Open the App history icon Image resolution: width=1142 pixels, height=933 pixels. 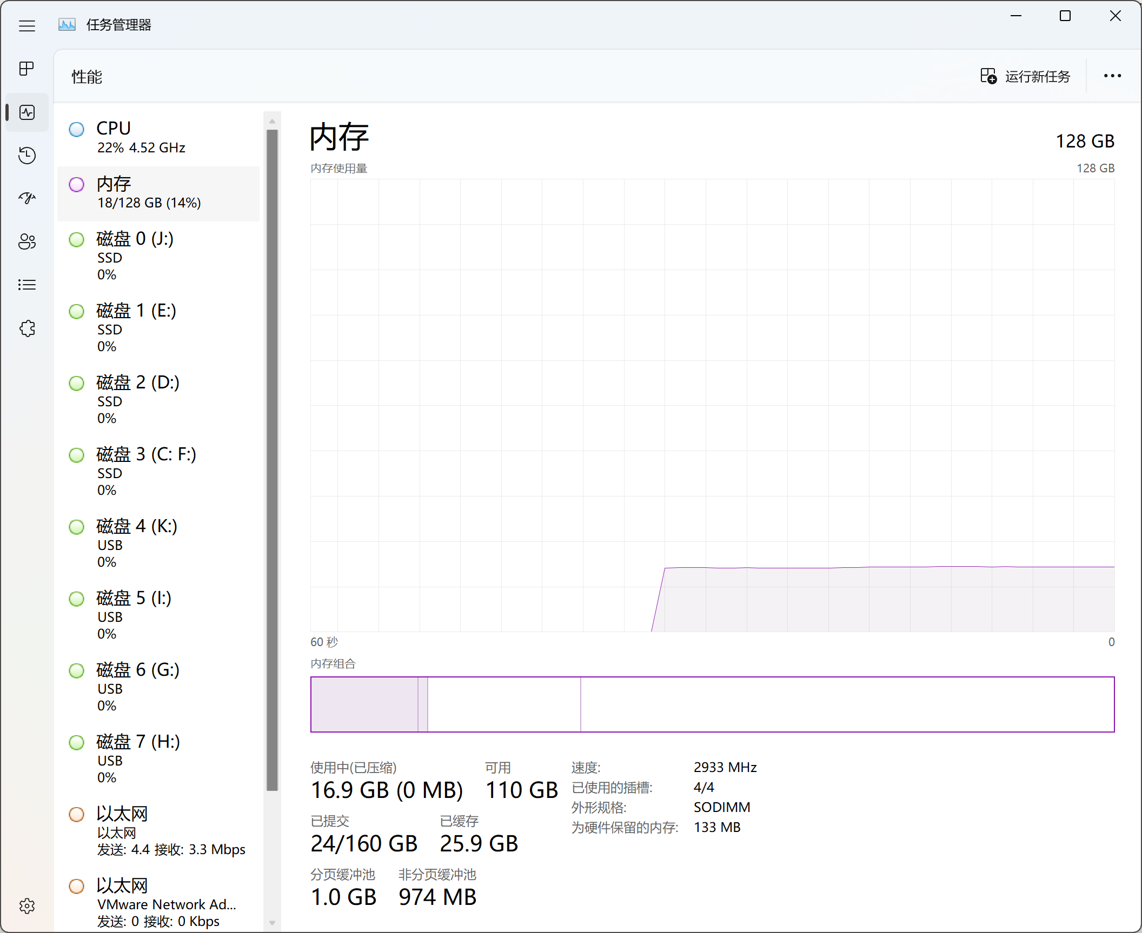pos(27,156)
